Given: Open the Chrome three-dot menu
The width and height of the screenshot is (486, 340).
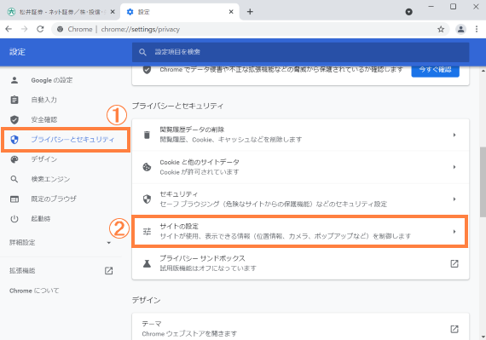Looking at the screenshot, I should point(477,29).
